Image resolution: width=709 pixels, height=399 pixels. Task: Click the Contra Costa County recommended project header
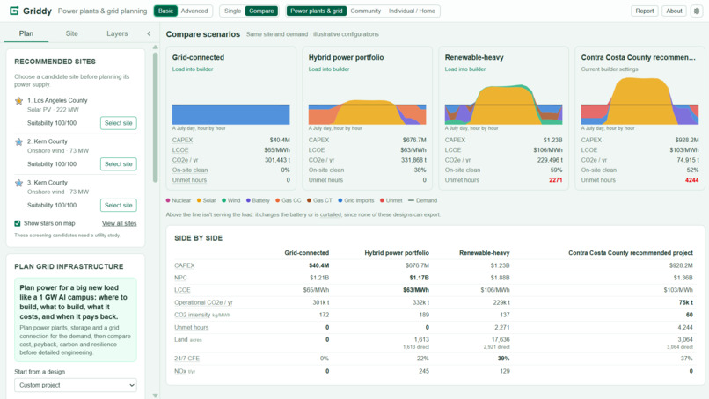[631, 253]
